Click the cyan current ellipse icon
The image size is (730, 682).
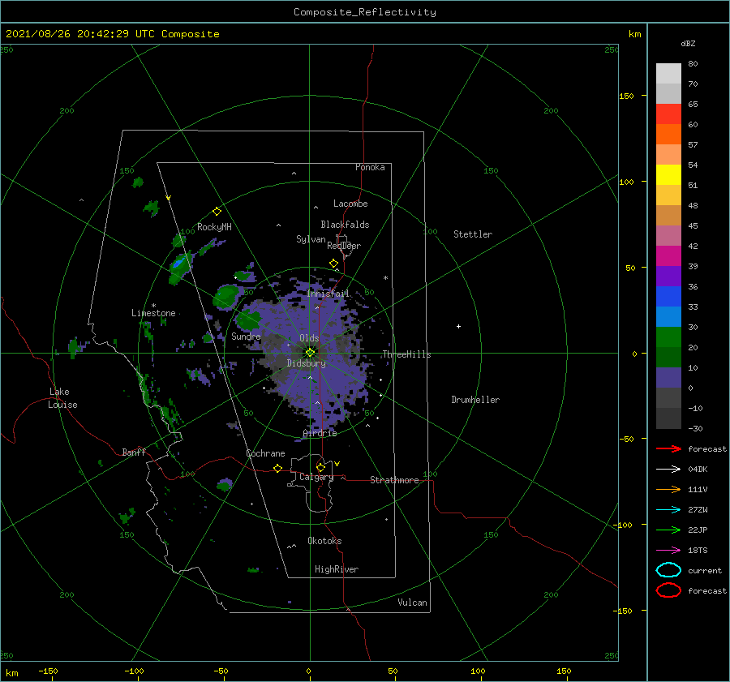[x=668, y=570]
